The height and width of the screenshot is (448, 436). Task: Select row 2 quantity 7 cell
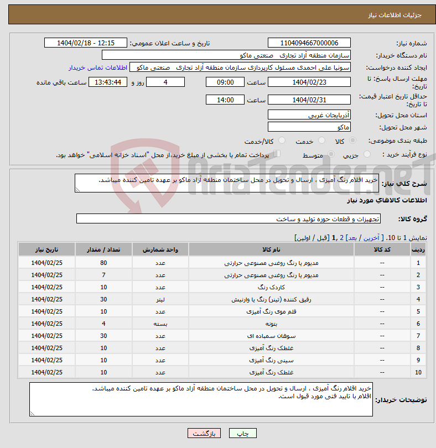tap(103, 275)
